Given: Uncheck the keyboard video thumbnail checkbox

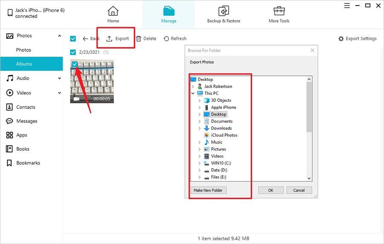Looking at the screenshot, I should [74, 64].
